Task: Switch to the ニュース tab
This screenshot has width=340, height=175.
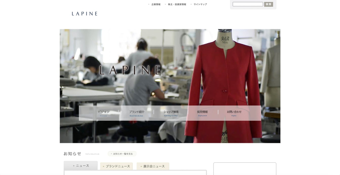Action: pyautogui.click(x=81, y=166)
